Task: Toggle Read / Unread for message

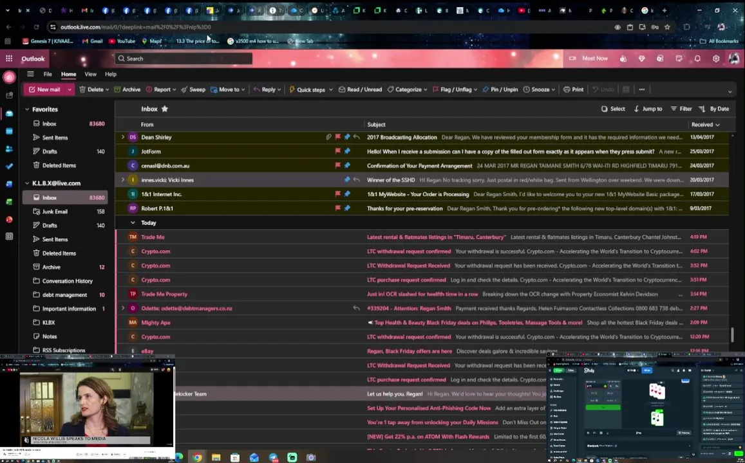Action: [360, 89]
